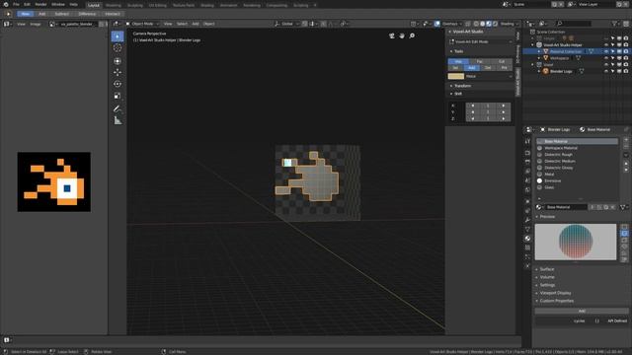The image size is (632, 355).
Task: Toggle flat preview type button
Action: tap(624, 228)
